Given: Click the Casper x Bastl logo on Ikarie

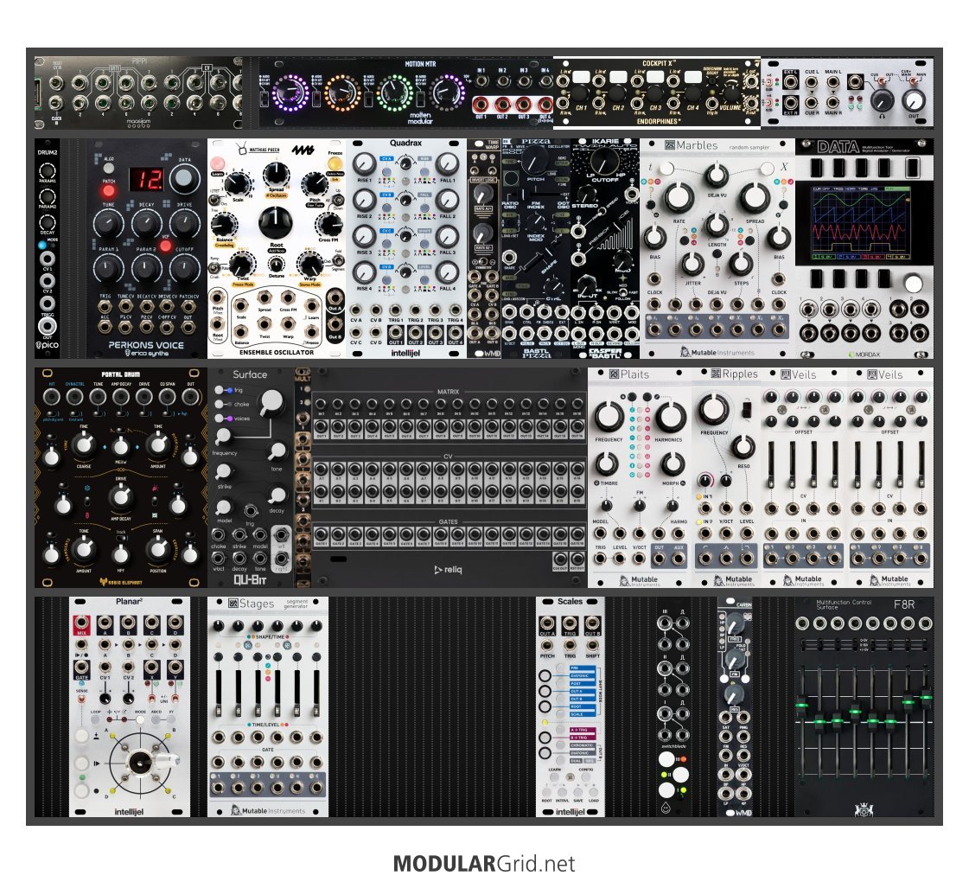Looking at the screenshot, I should point(605,352).
